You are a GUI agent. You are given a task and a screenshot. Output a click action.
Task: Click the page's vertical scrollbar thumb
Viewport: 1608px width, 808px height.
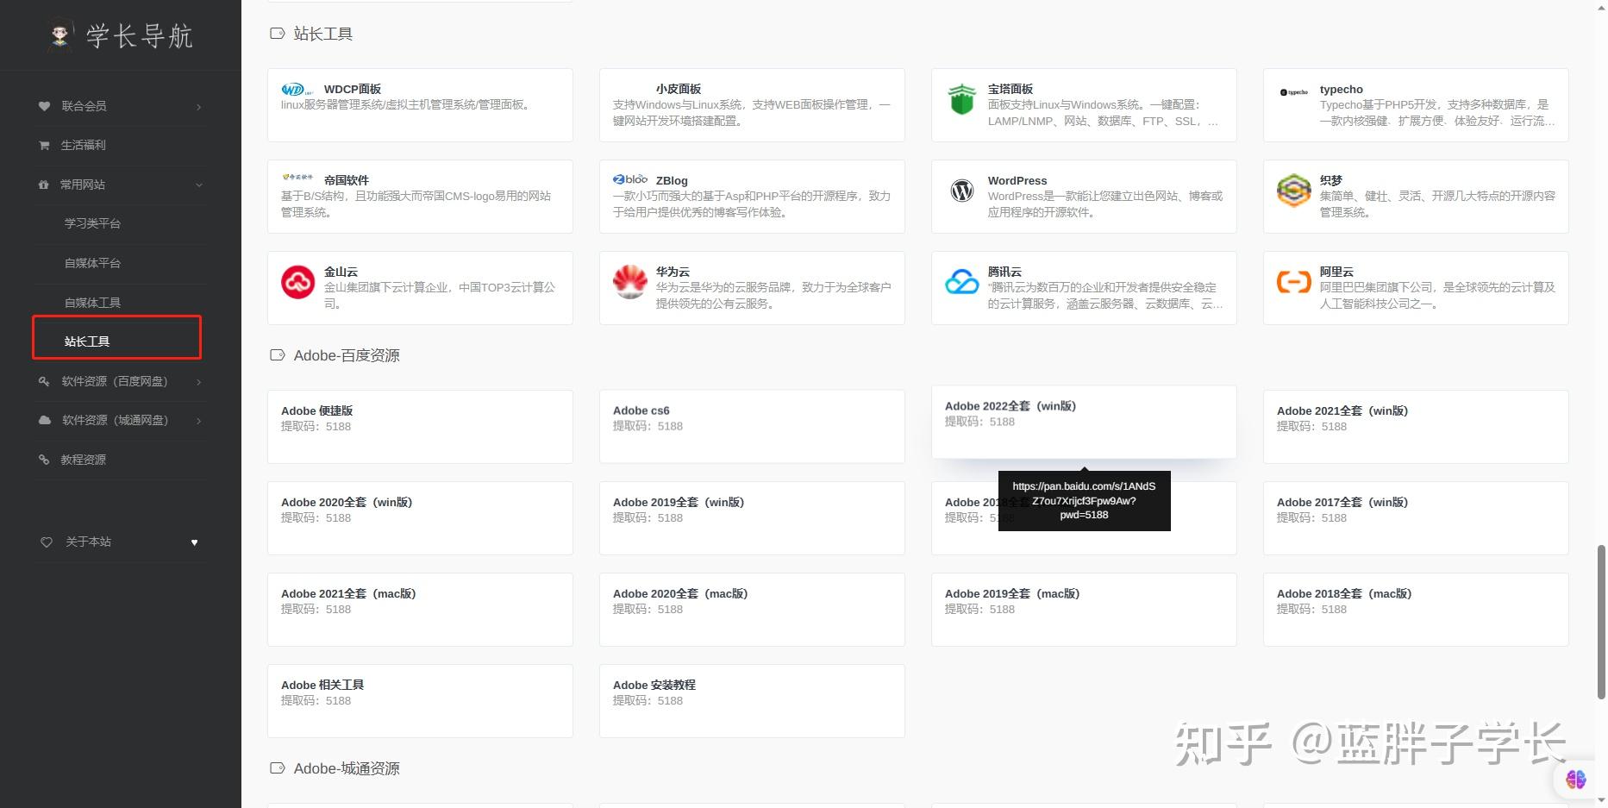[1601, 622]
